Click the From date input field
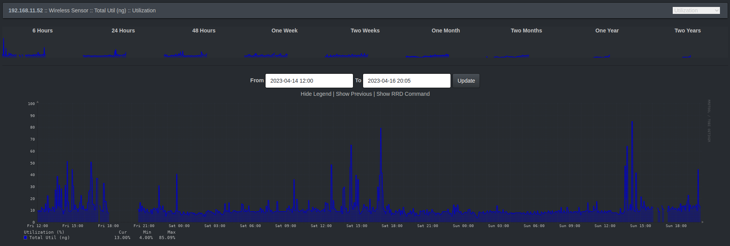This screenshot has width=730, height=246. click(309, 81)
